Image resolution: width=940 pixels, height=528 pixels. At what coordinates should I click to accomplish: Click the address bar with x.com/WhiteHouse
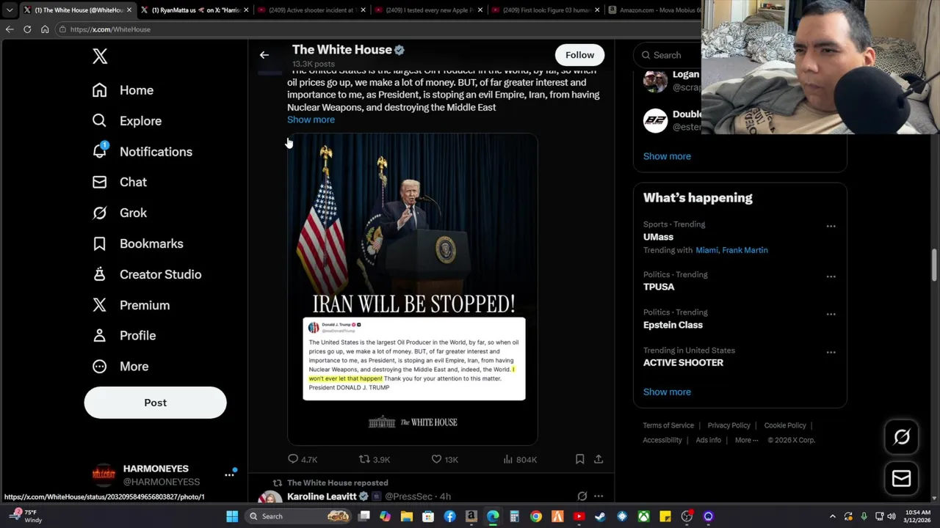click(378, 29)
